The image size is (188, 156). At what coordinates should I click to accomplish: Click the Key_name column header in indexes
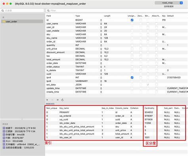point(64,108)
